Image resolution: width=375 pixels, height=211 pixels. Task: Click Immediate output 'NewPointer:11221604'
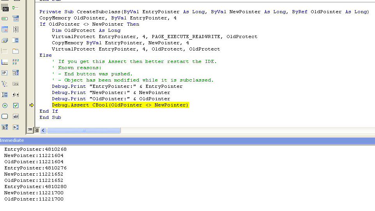click(34, 155)
